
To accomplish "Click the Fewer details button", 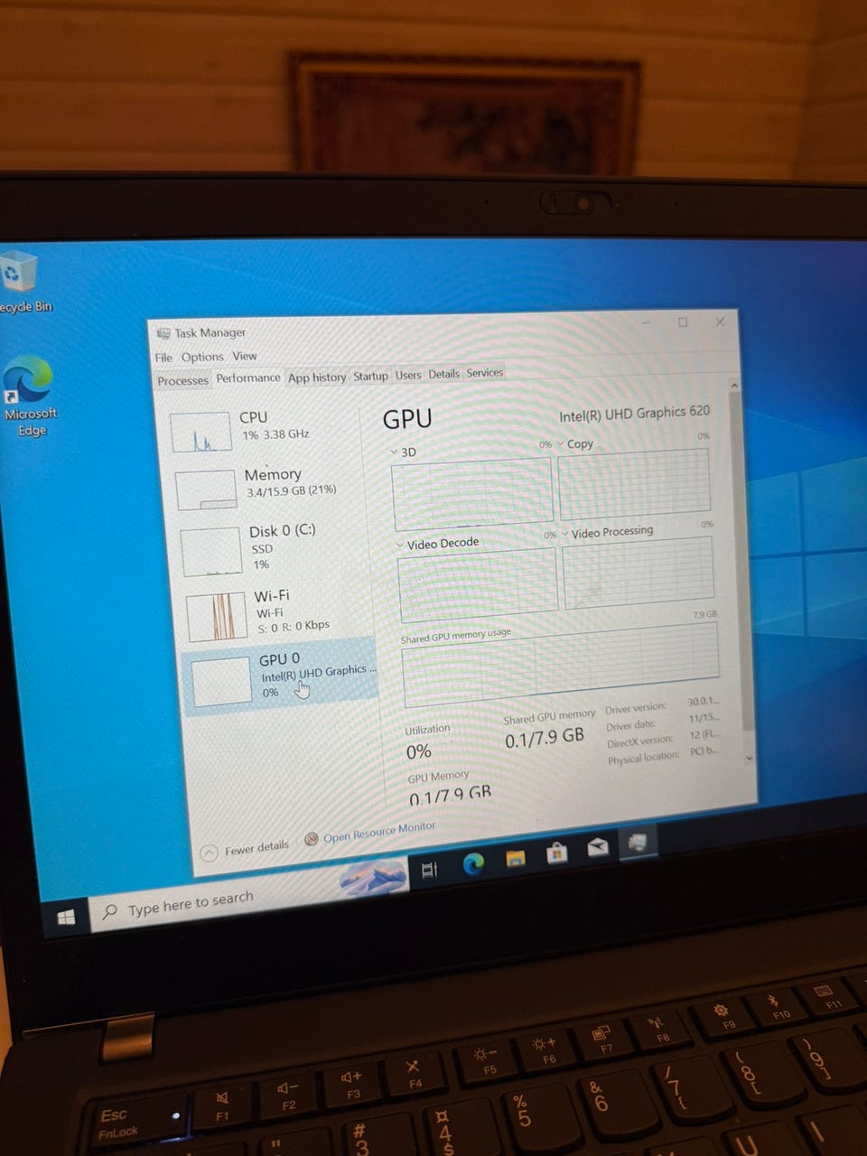I will point(246,850).
